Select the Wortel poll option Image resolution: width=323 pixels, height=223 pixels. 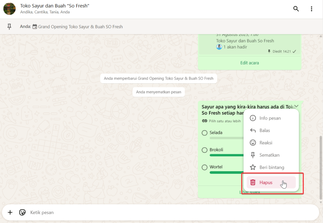[205, 167]
